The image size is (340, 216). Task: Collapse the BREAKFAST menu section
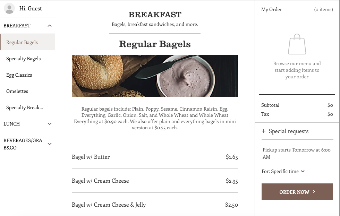[50, 26]
